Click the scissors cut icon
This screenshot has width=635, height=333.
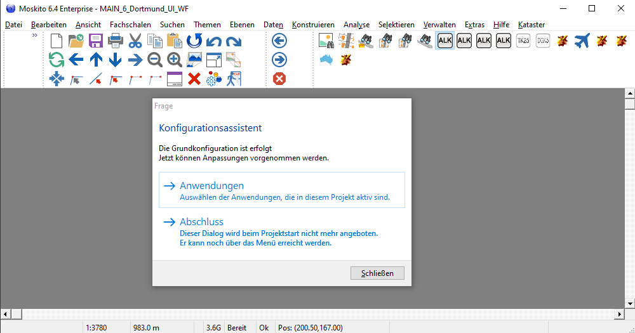point(135,41)
